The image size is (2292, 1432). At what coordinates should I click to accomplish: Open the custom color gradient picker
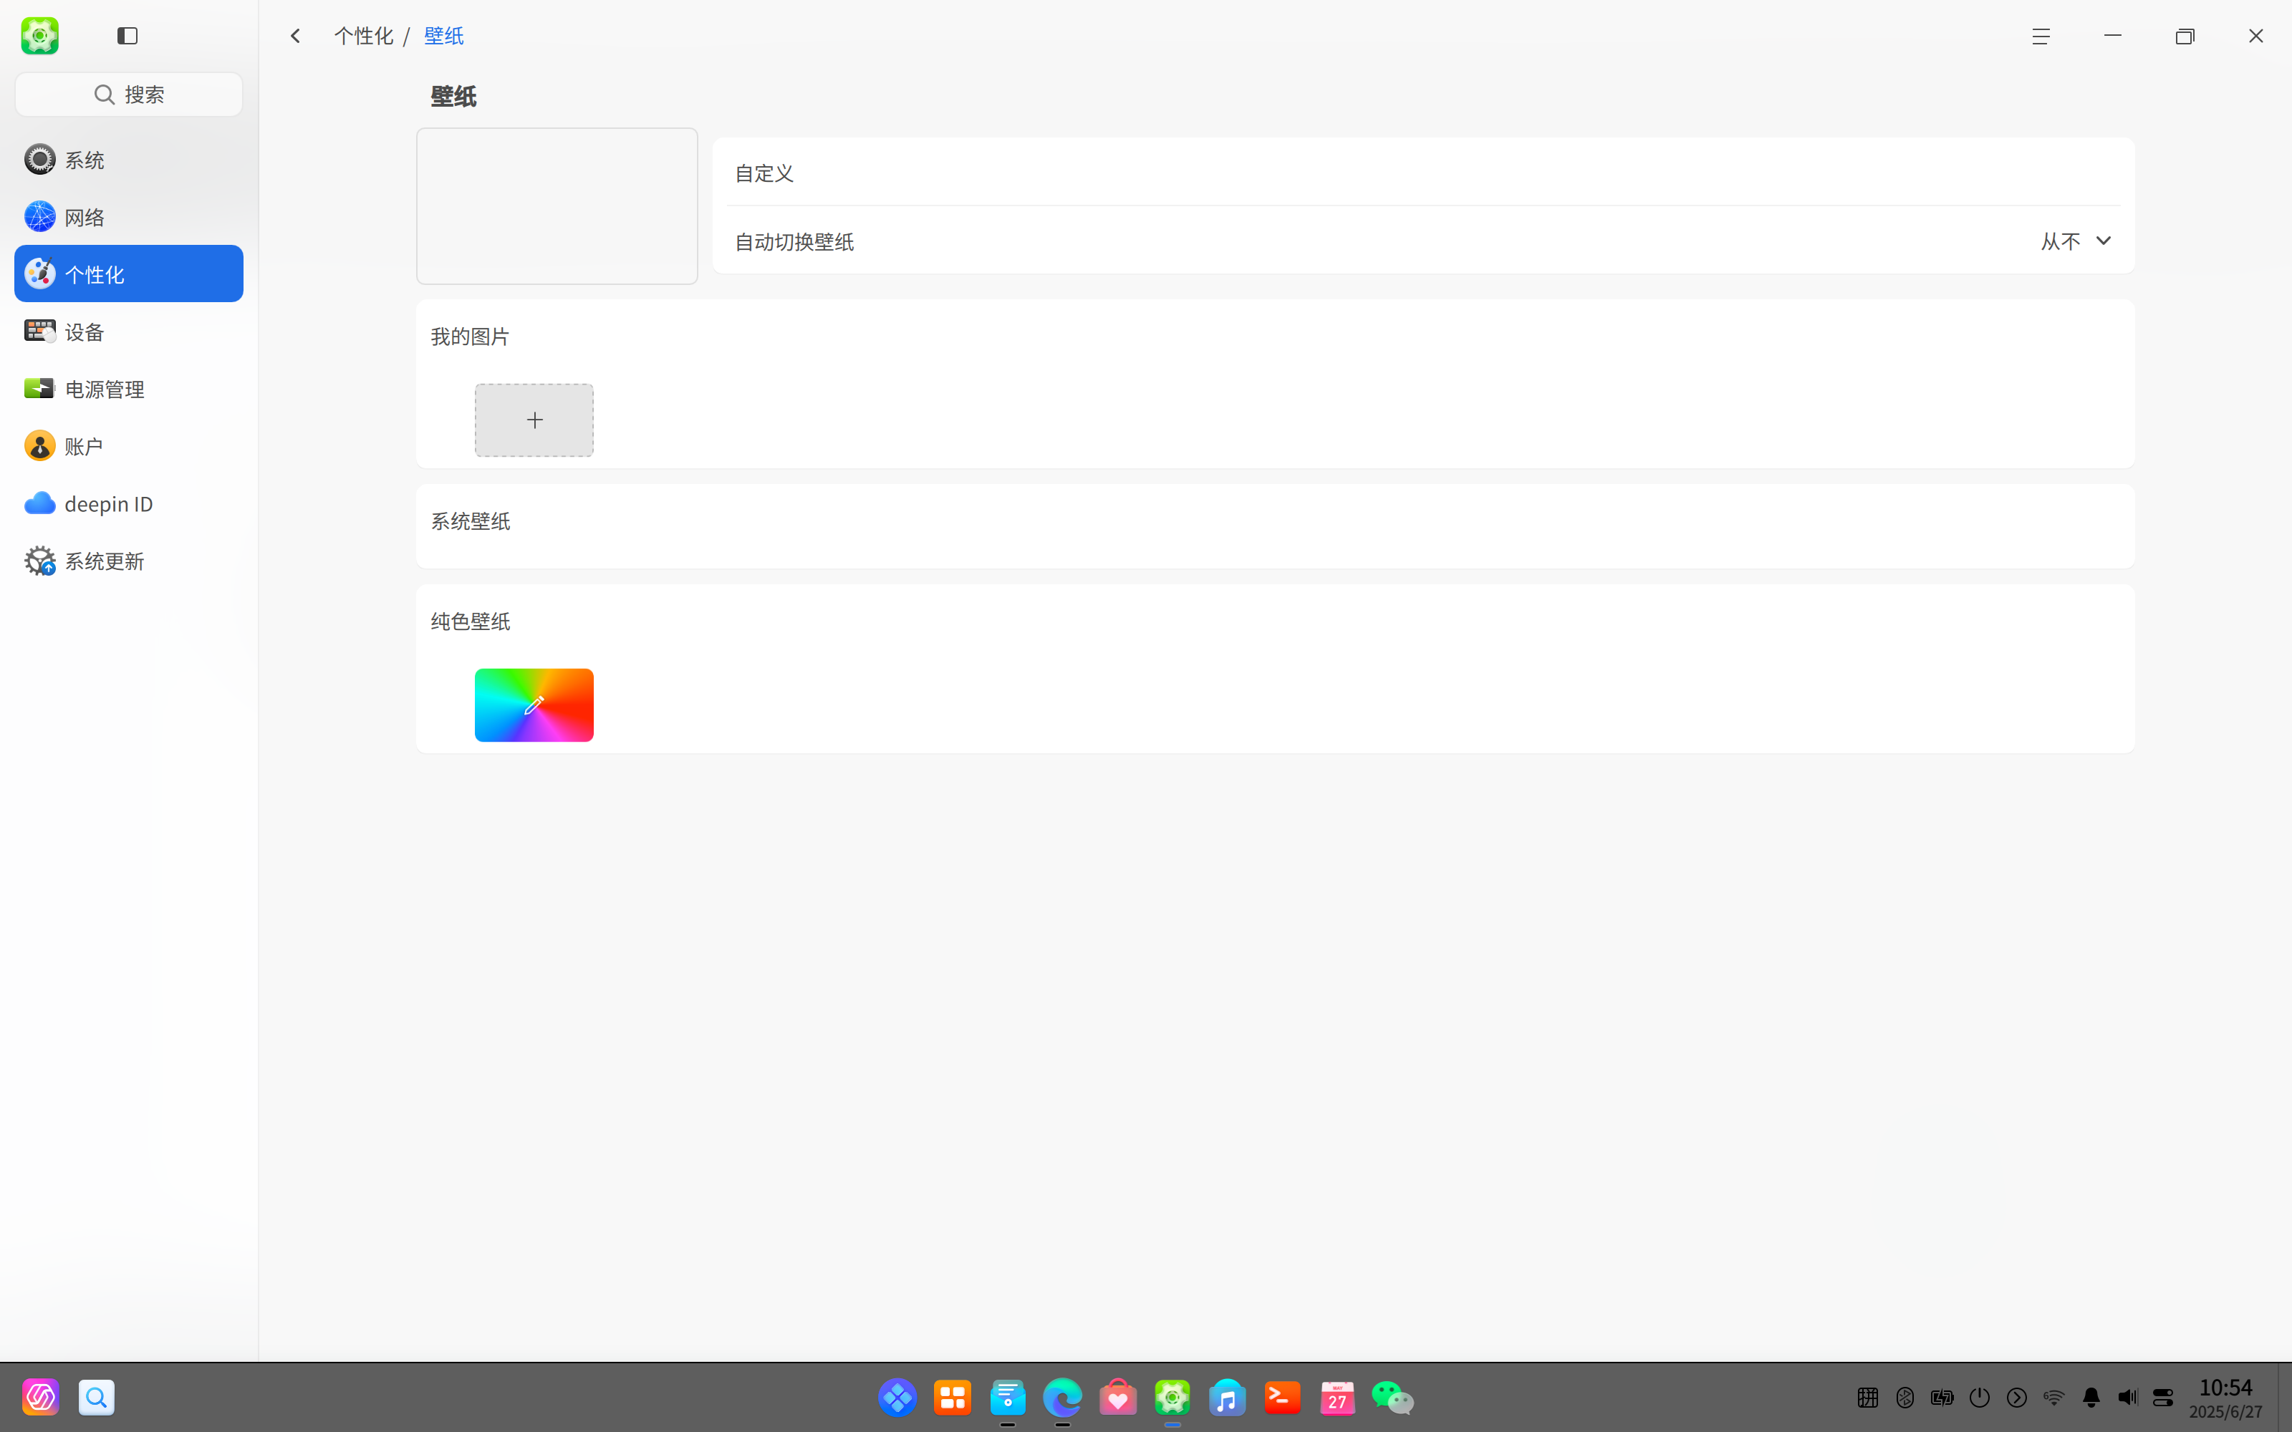534,705
